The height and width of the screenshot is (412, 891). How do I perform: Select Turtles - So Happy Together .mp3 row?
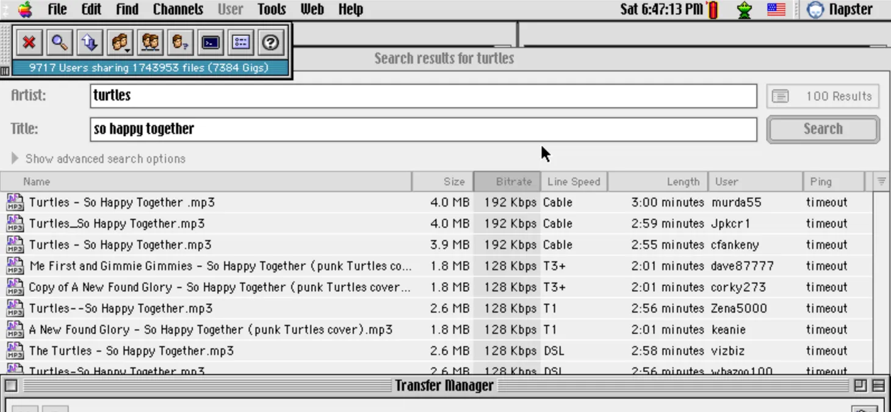click(436, 202)
